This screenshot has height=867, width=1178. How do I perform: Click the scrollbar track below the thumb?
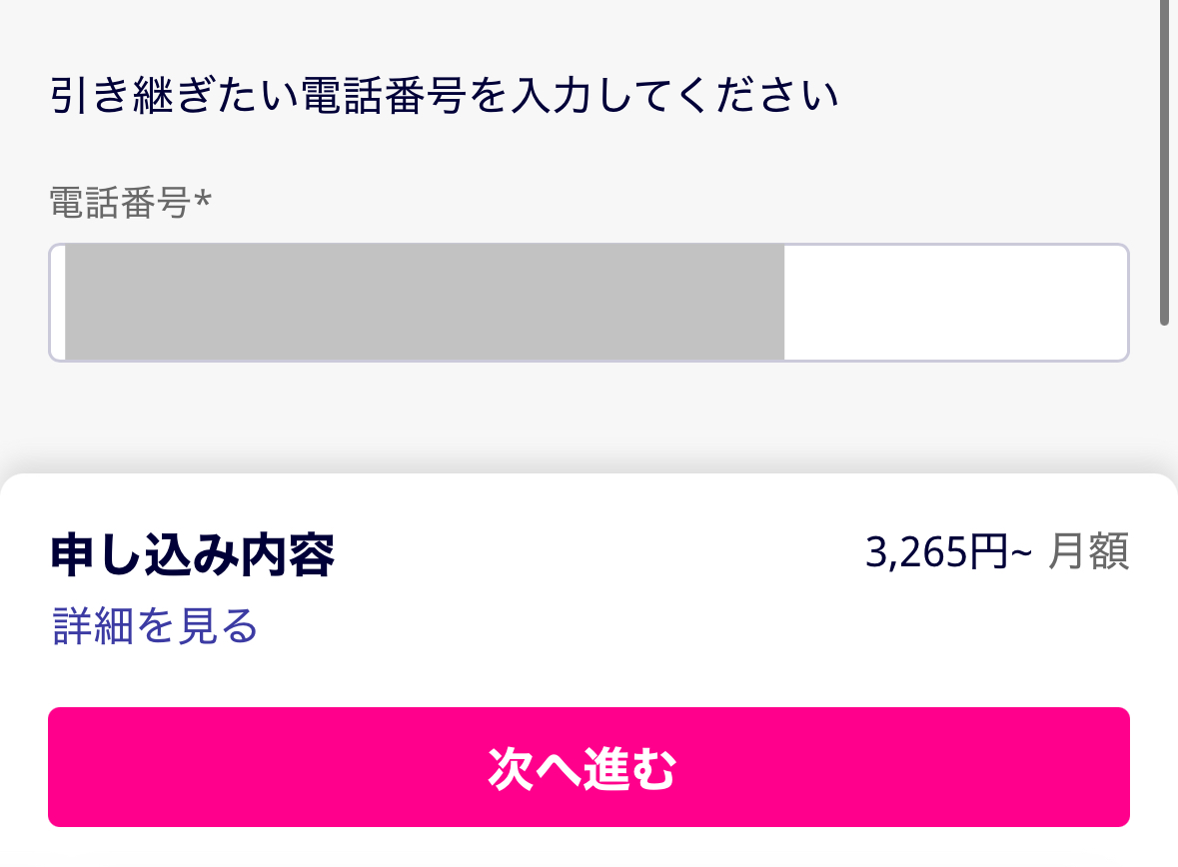click(1164, 400)
